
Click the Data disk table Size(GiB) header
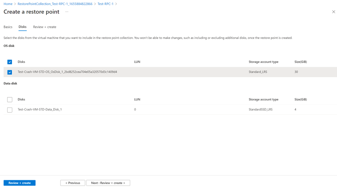[x=301, y=99]
